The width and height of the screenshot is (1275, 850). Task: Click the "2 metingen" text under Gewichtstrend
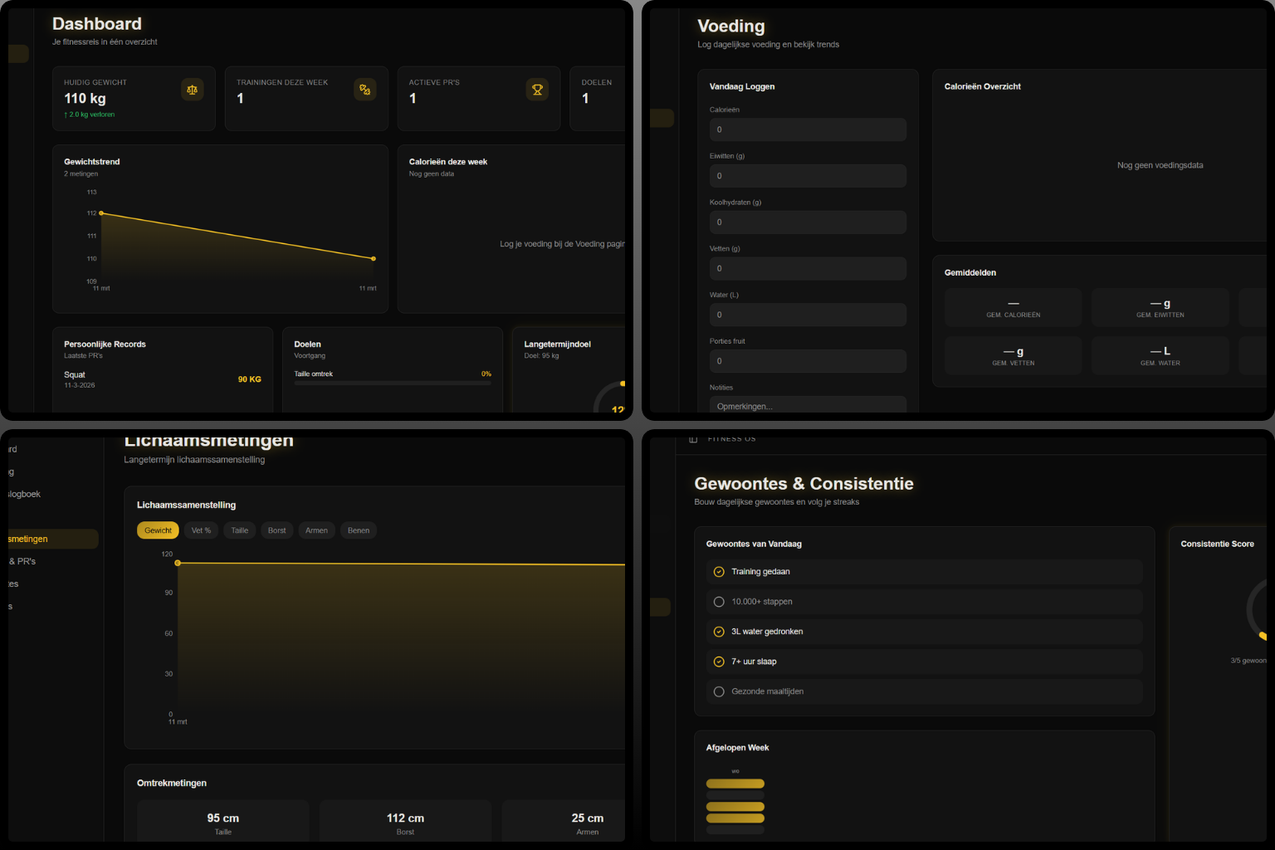pyautogui.click(x=81, y=174)
